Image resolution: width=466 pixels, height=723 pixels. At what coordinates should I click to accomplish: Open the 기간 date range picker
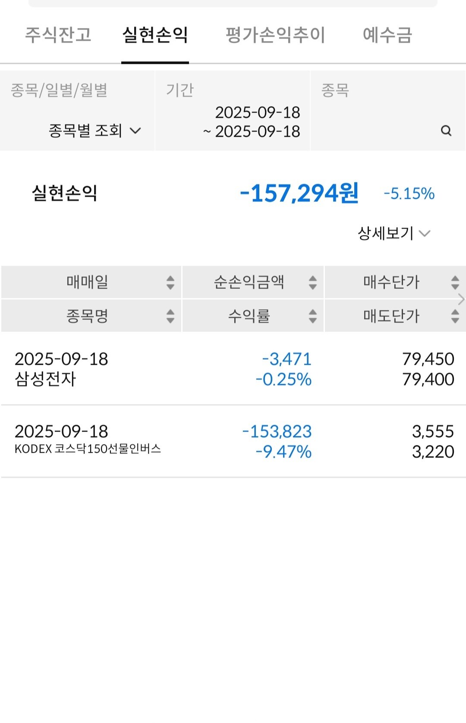pyautogui.click(x=252, y=122)
